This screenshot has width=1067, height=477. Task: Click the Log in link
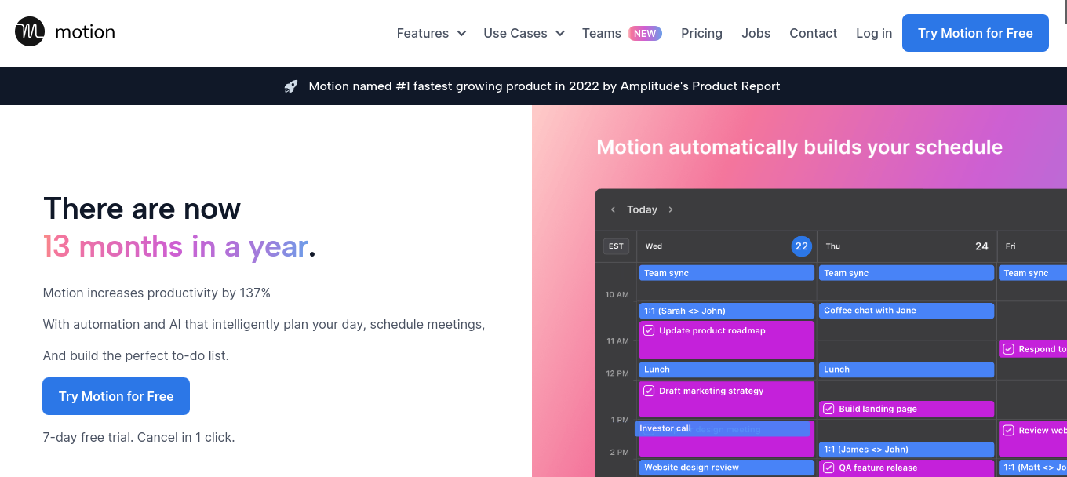(873, 33)
